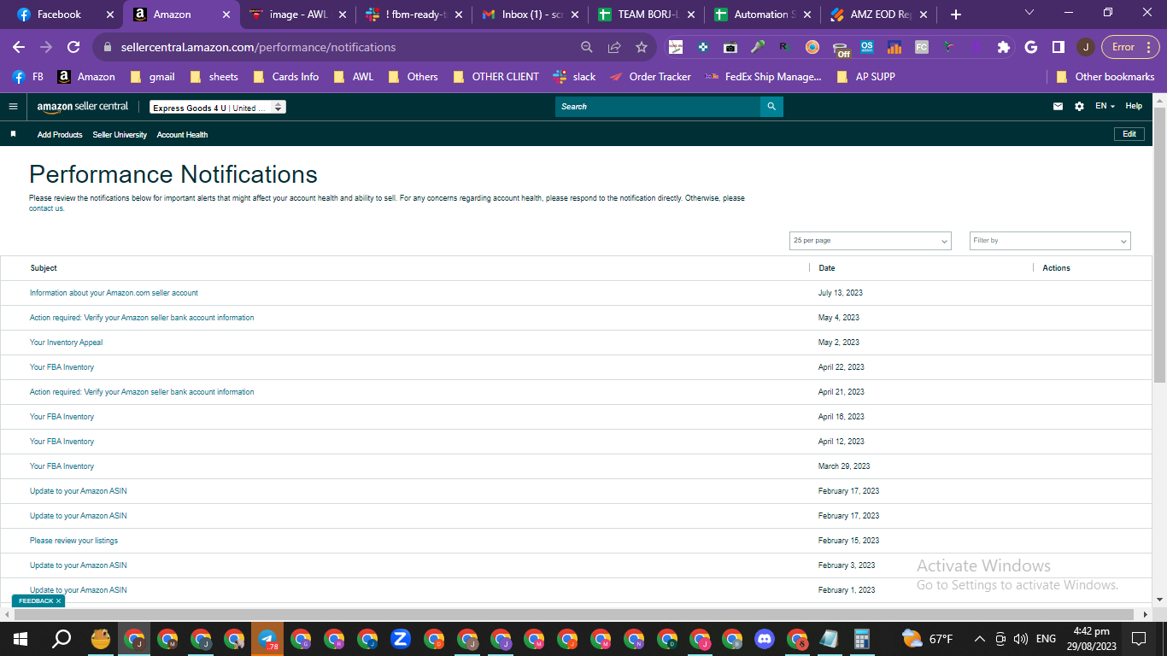Open the FedEx Ship Manager bookmark

(x=763, y=77)
